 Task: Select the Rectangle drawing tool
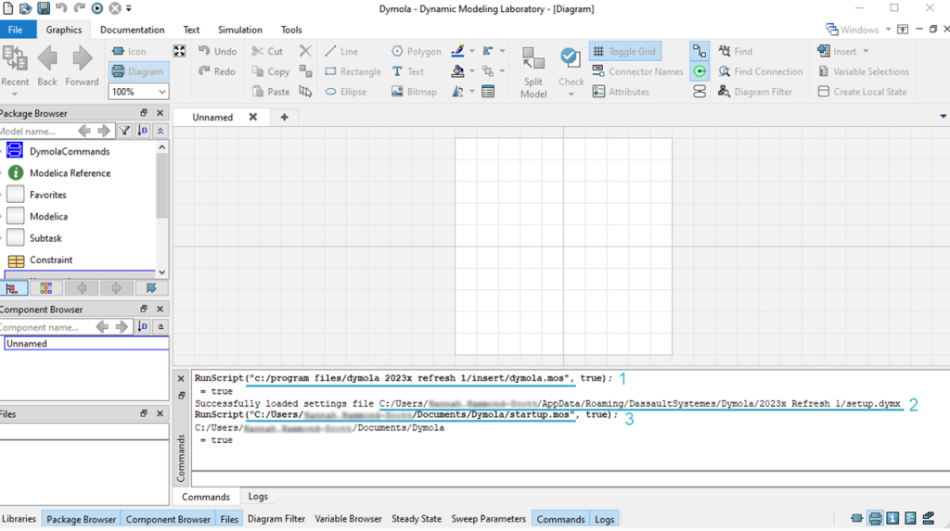coord(353,71)
